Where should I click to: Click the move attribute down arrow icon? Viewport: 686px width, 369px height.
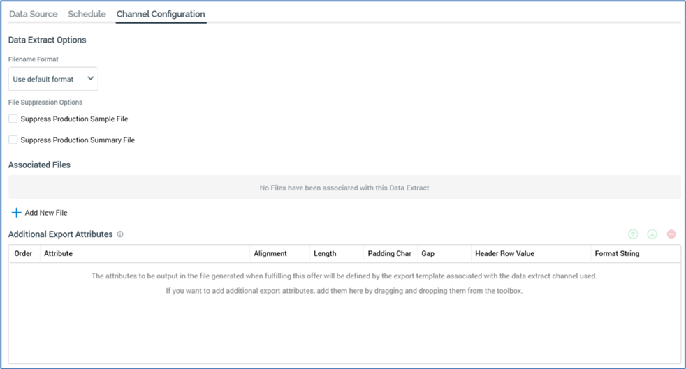coord(652,234)
